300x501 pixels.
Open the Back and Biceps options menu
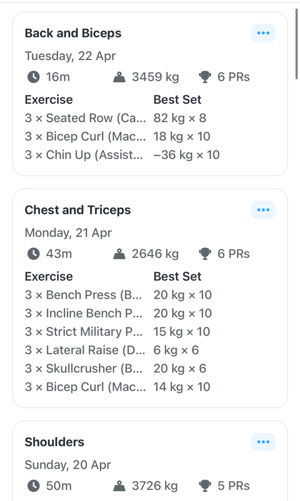(263, 33)
